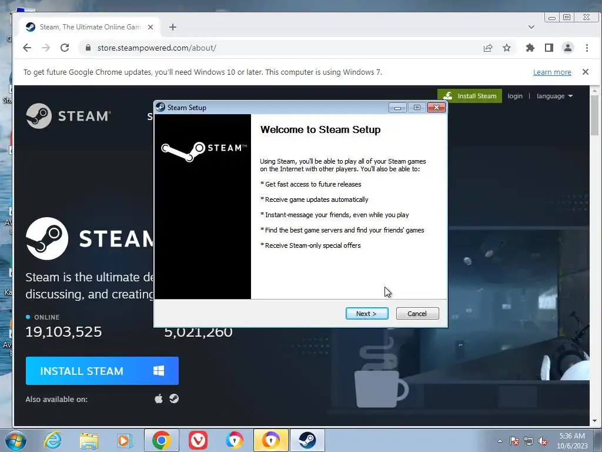The height and width of the screenshot is (452, 602).
Task: Click the "Also available on:" label
Action: pyautogui.click(x=56, y=400)
